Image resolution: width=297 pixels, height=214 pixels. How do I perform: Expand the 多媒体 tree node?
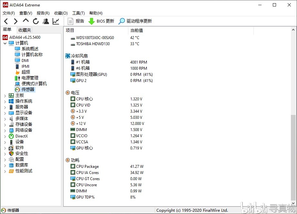coord(5,119)
